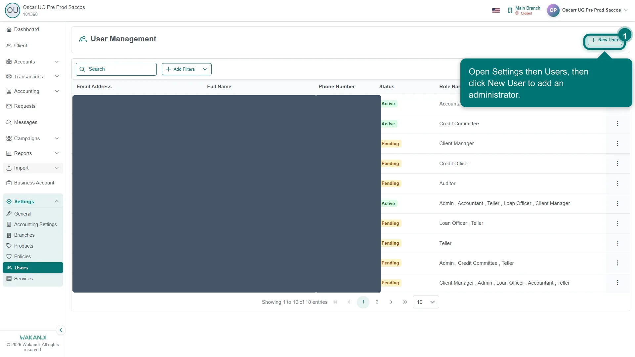The image size is (635, 357).
Task: Open actions menu for Auditor row
Action: 617,183
